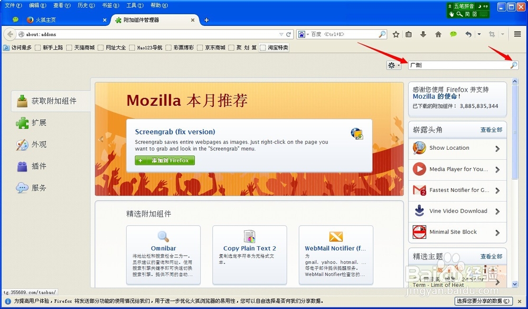Open the 新手上路 bookmark
528x309 pixels.
point(49,48)
